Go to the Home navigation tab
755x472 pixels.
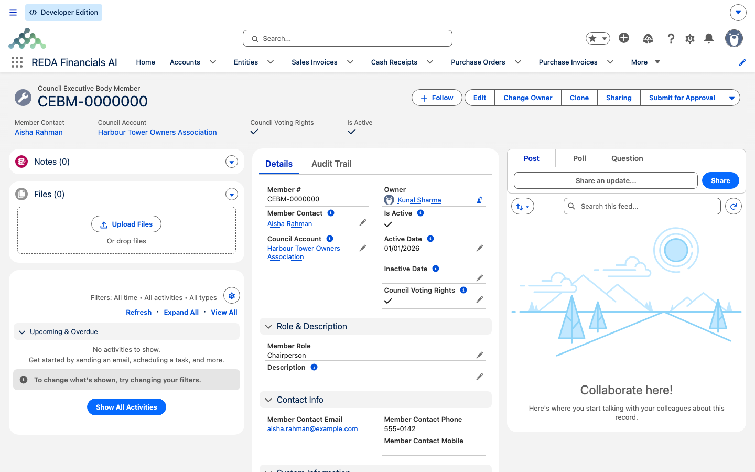point(146,62)
